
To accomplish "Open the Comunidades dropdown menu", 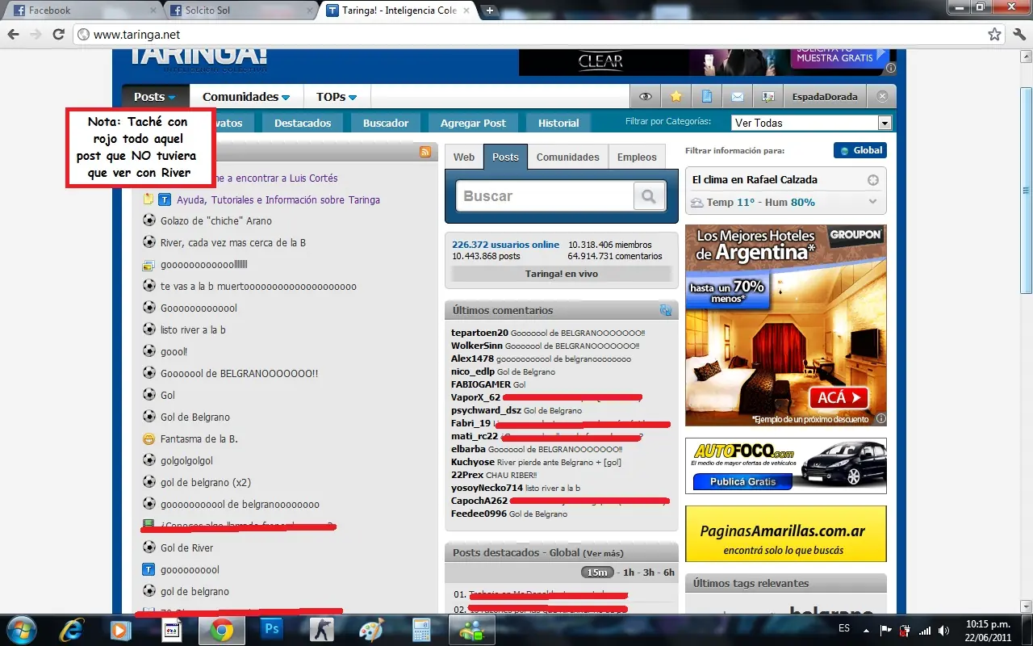I will [246, 97].
